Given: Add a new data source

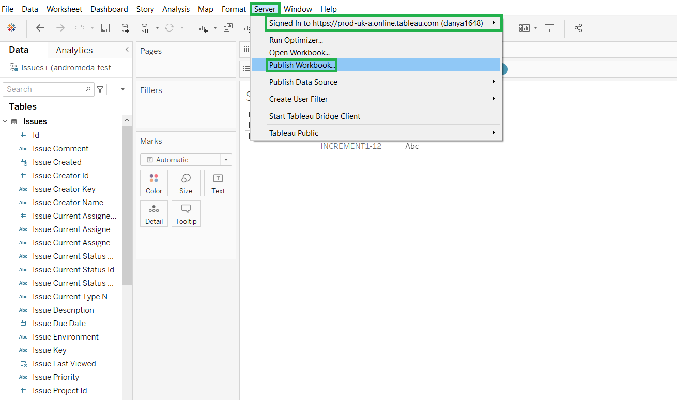Looking at the screenshot, I should [x=125, y=28].
